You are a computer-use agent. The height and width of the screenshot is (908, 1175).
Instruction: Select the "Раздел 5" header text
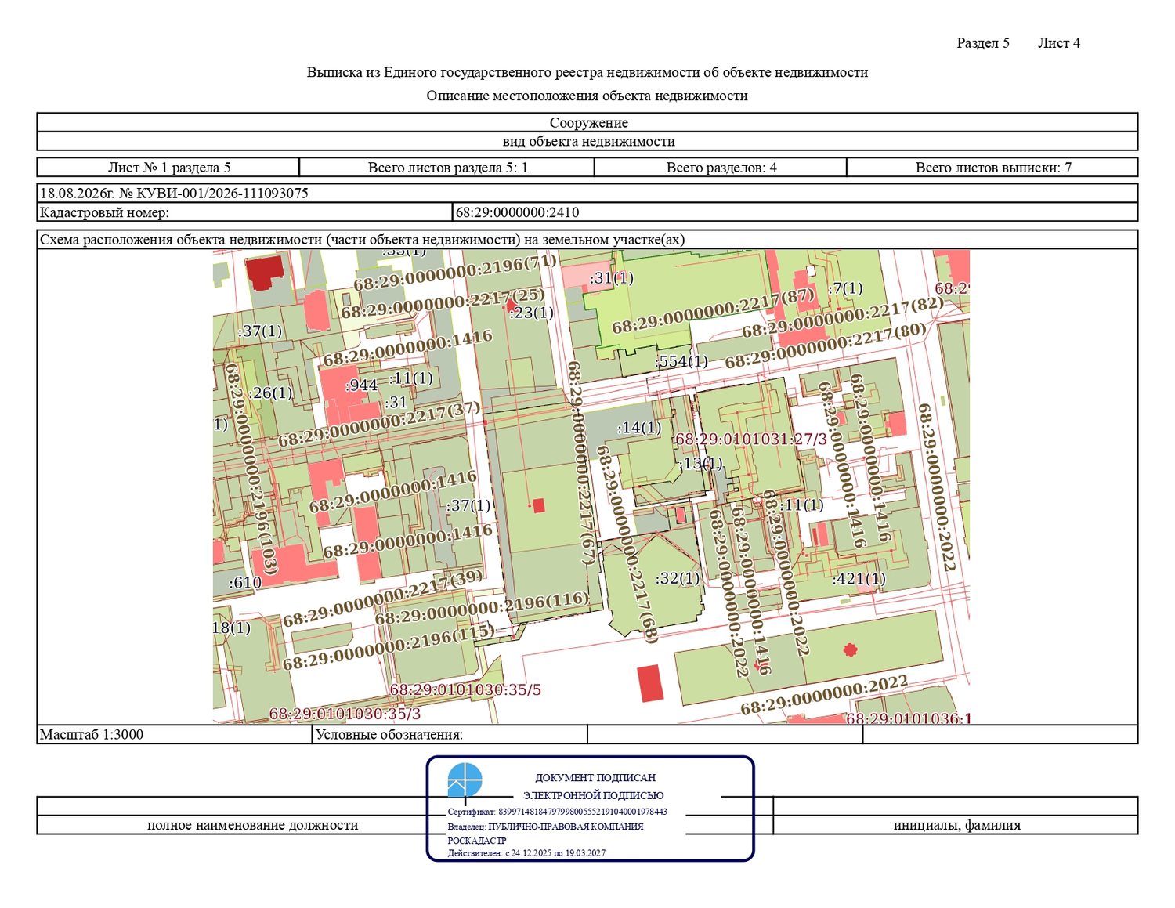(983, 43)
